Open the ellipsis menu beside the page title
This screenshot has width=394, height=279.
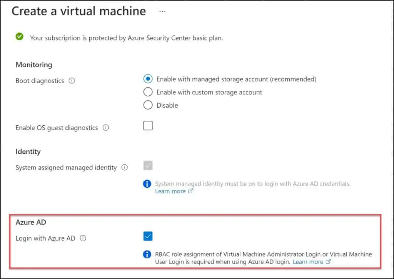click(162, 11)
